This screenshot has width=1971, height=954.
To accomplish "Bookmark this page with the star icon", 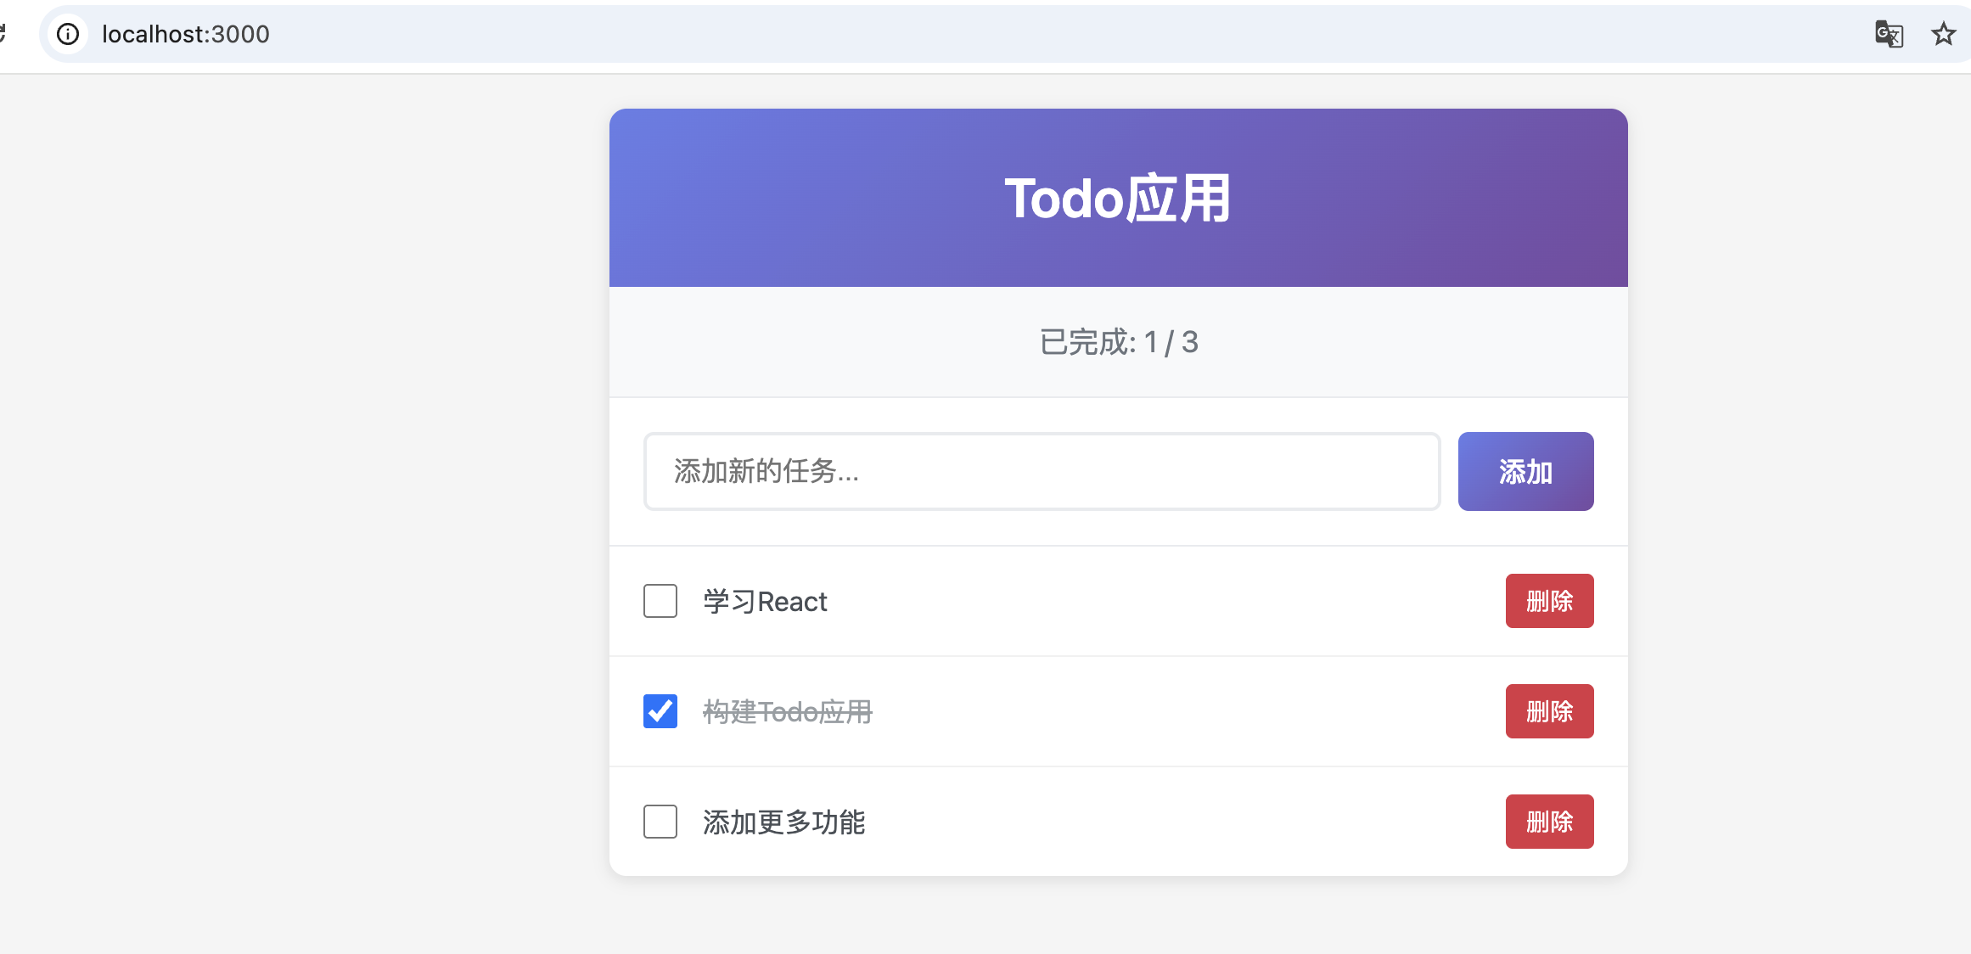I will (x=1943, y=34).
